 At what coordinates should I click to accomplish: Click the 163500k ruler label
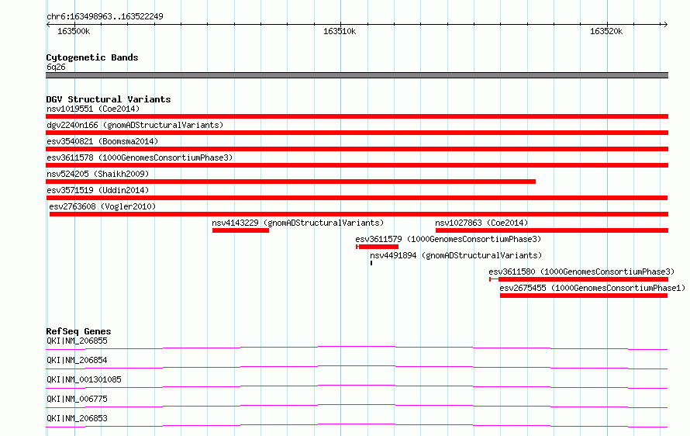click(74, 31)
